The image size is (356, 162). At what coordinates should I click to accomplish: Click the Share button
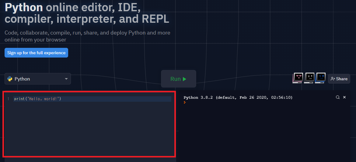339,79
